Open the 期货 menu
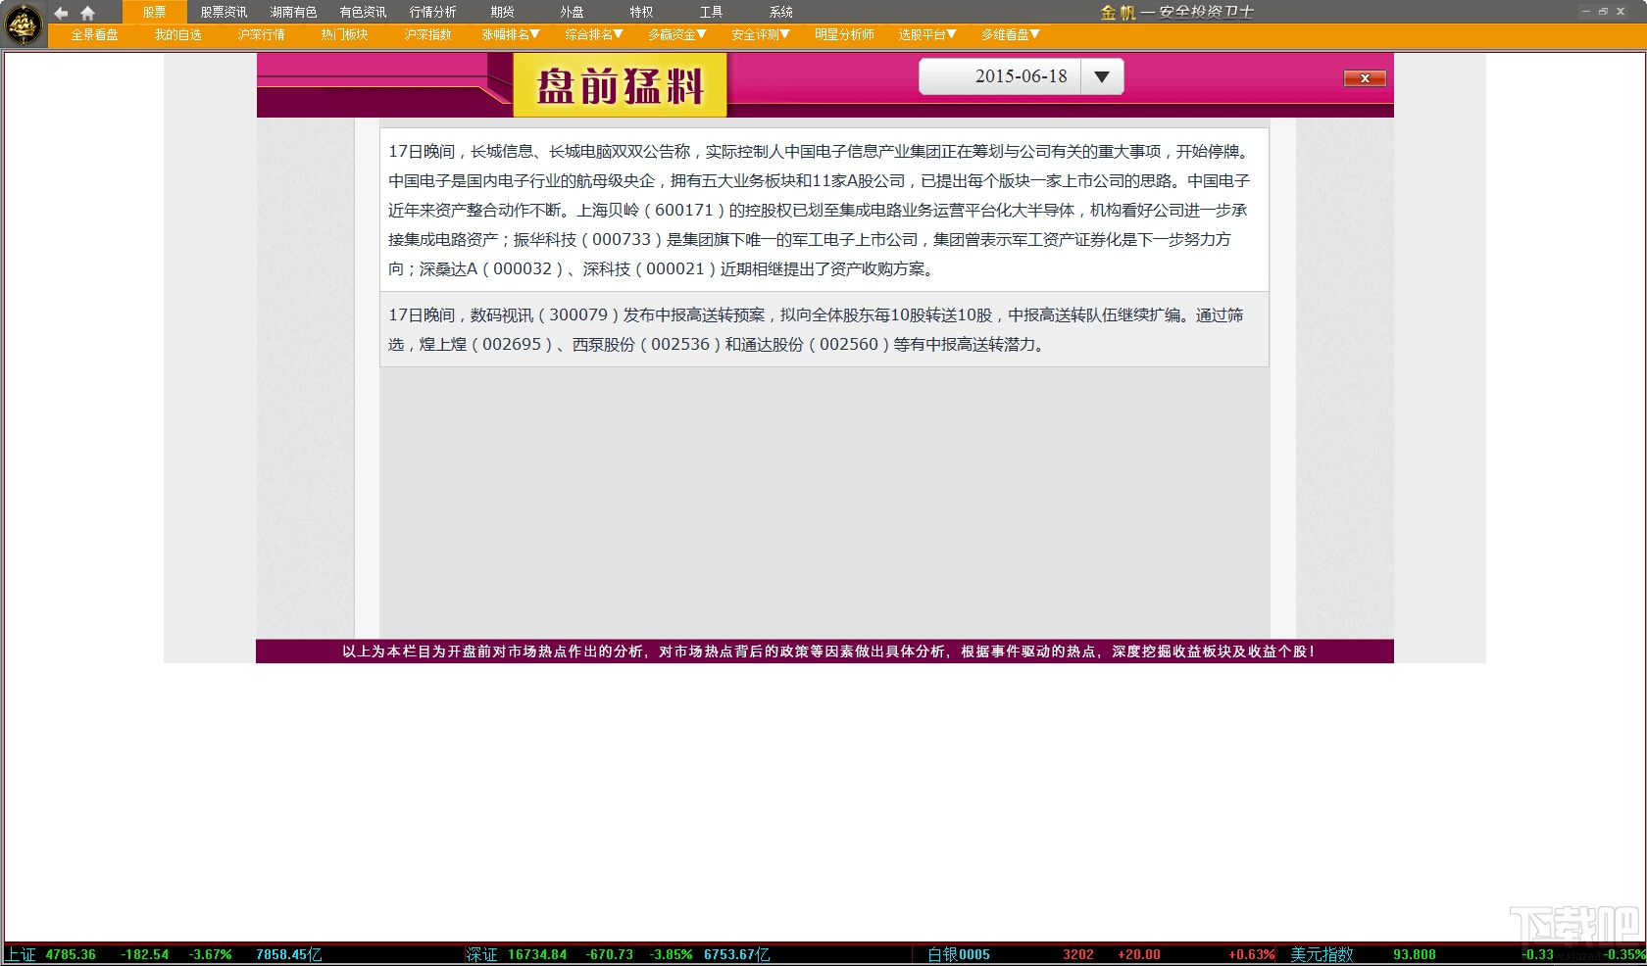Image resolution: width=1647 pixels, height=966 pixels. coord(502,12)
